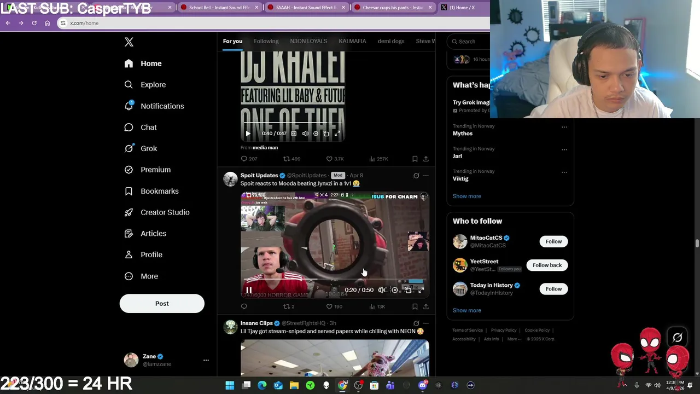Open Grok actions on Spoit Updates post
The image size is (700, 394).
[x=416, y=176]
